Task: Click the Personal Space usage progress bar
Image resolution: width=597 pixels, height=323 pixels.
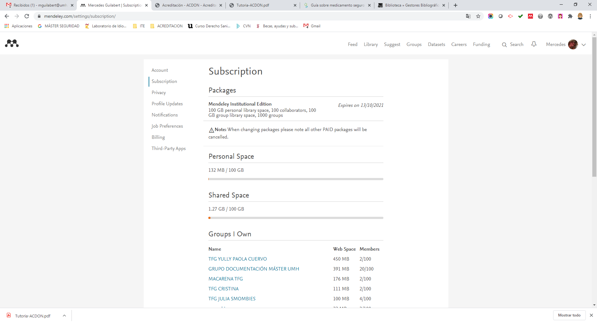Action: click(x=296, y=179)
